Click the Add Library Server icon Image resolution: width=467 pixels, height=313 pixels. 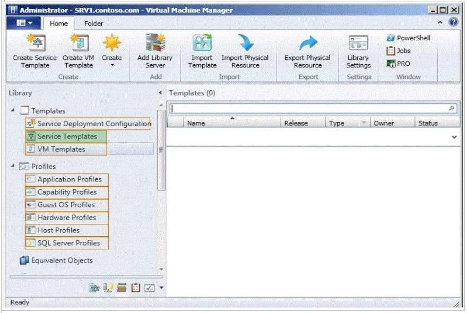155,42
